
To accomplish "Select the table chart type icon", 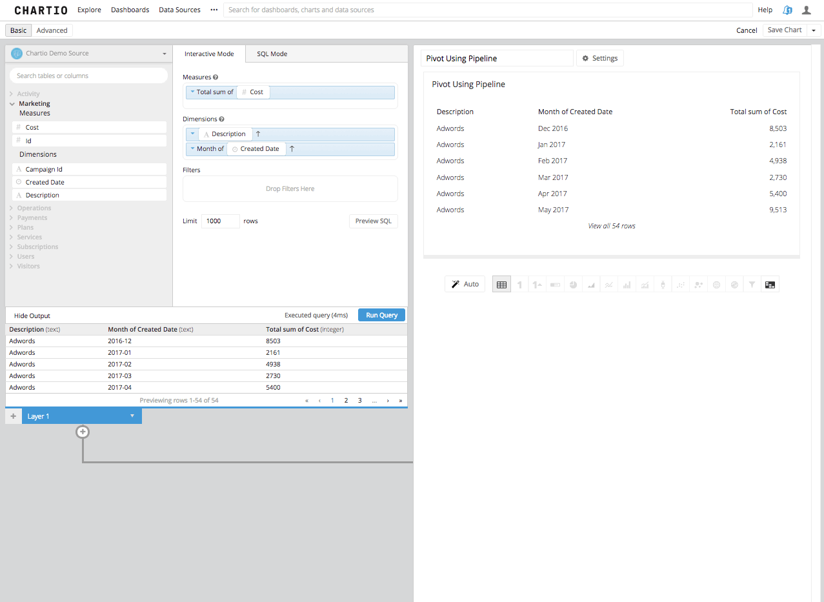I will 501,284.
